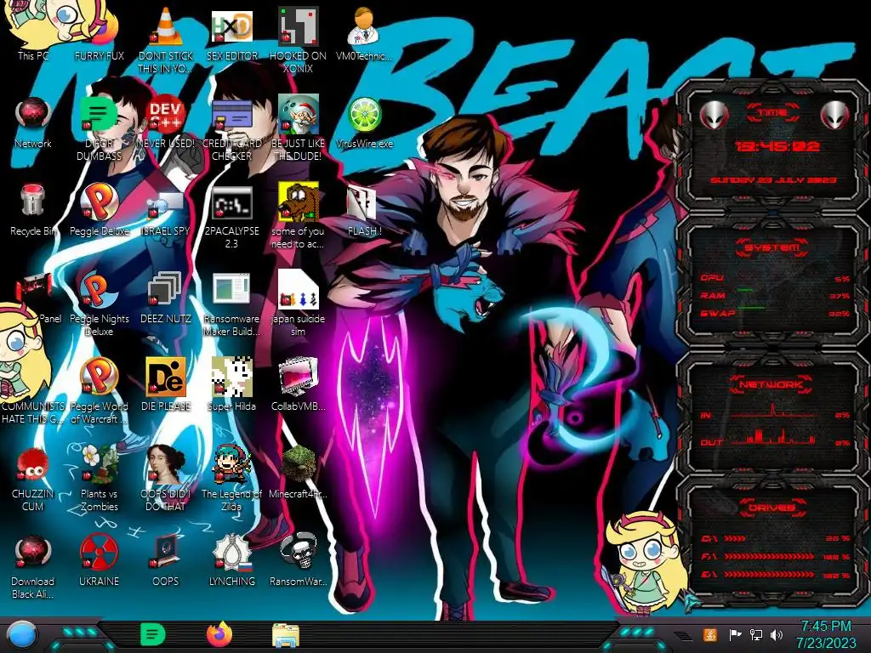Click the orange Java tray icon
This screenshot has height=653, width=871.
point(709,634)
